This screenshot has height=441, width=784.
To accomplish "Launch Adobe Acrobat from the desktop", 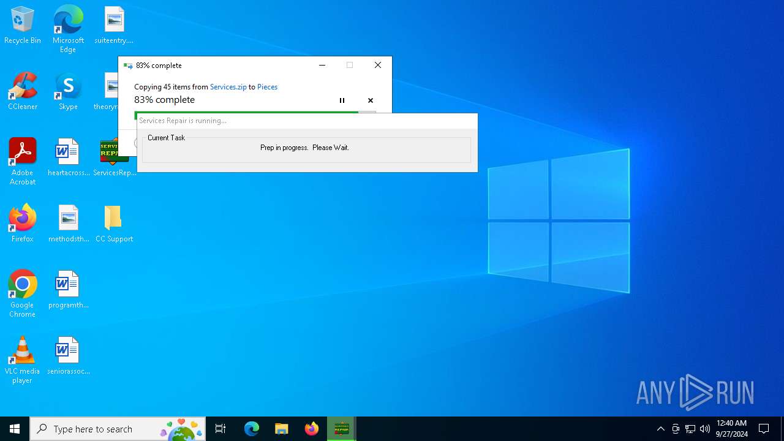I will pyautogui.click(x=23, y=162).
